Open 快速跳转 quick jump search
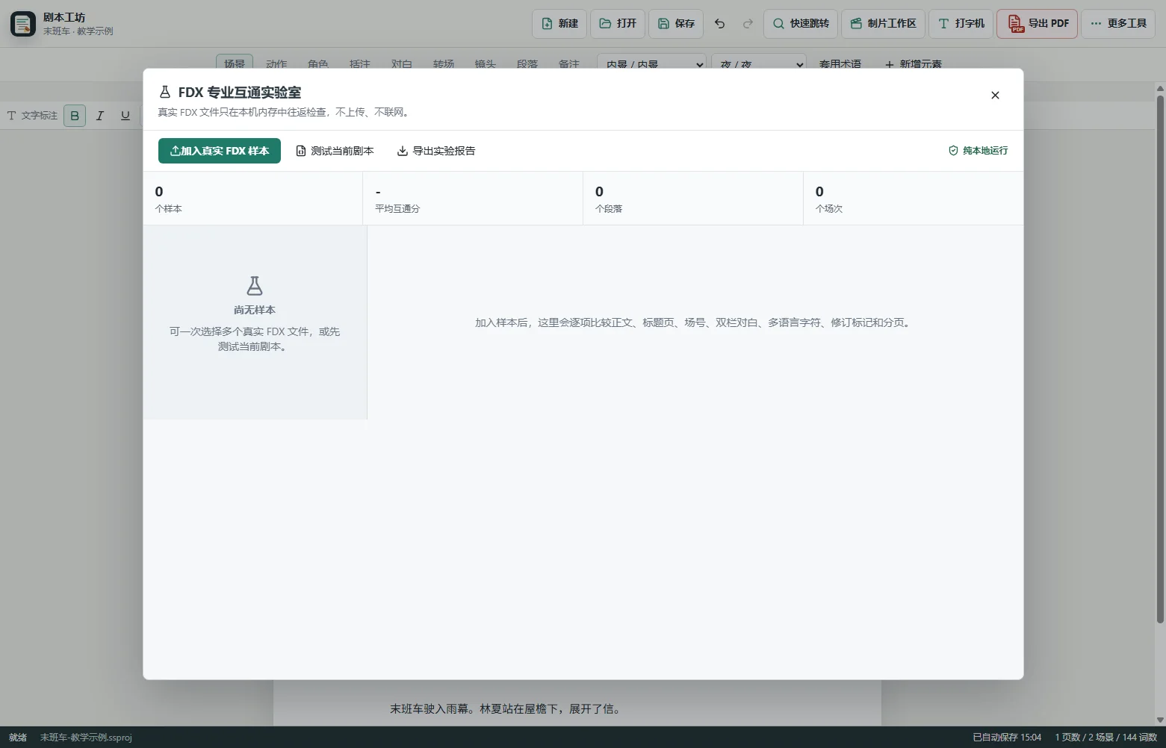 click(x=801, y=24)
